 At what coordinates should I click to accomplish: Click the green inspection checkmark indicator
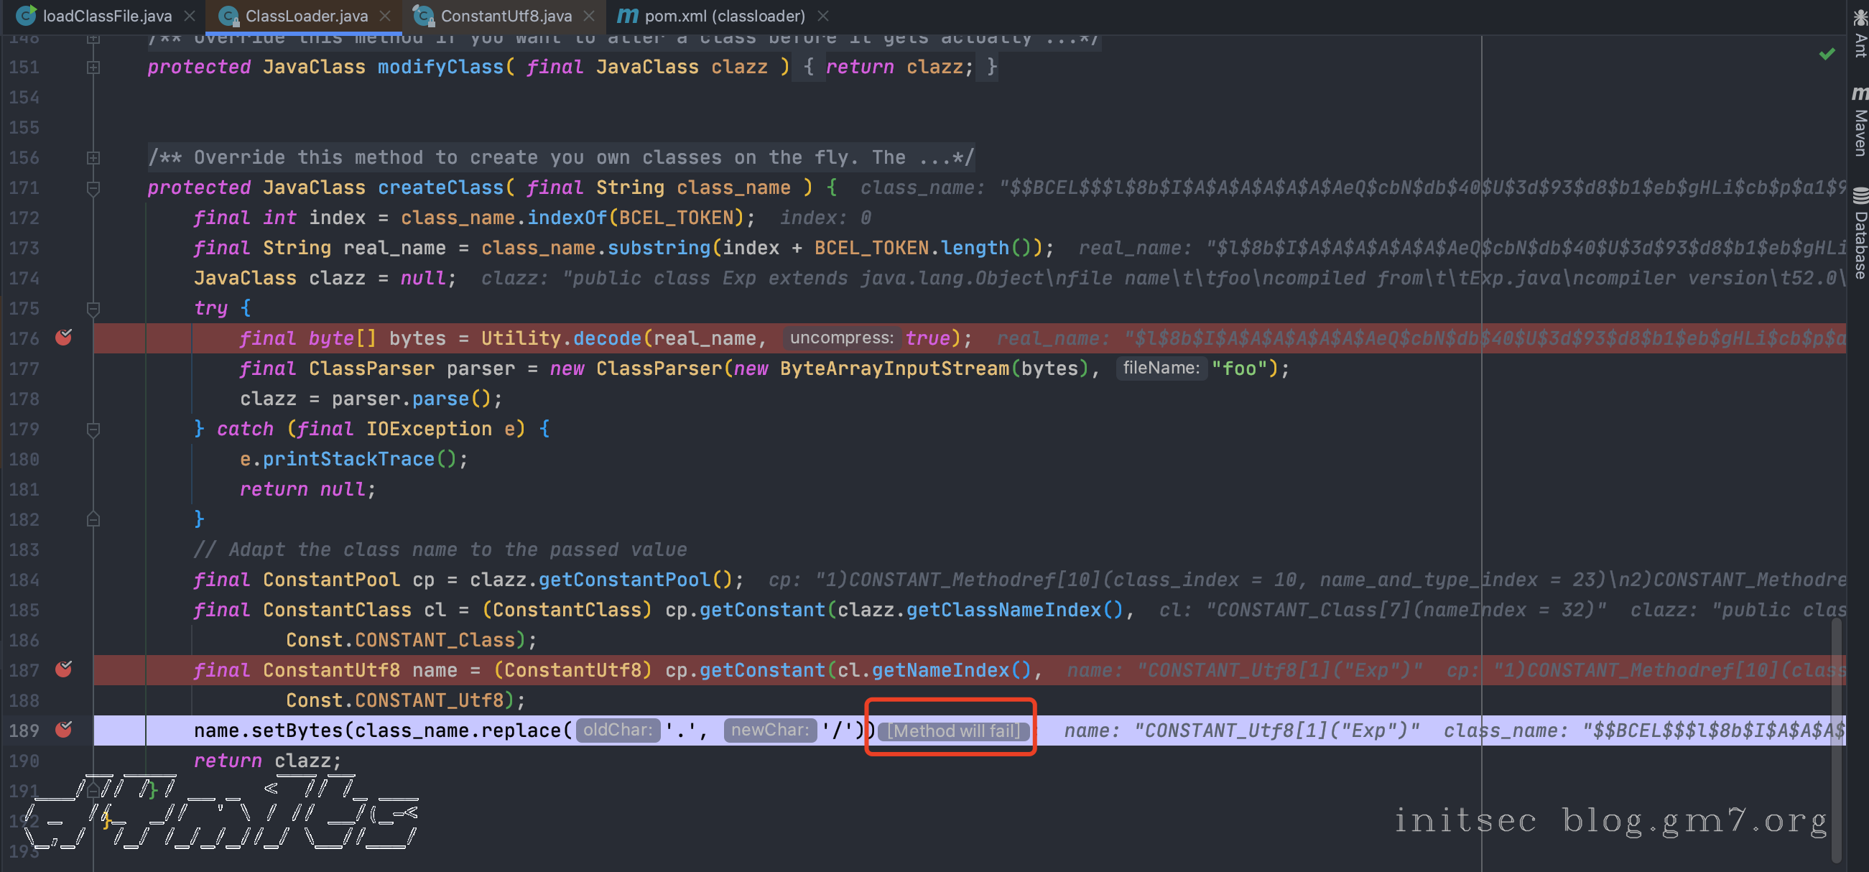(1826, 54)
